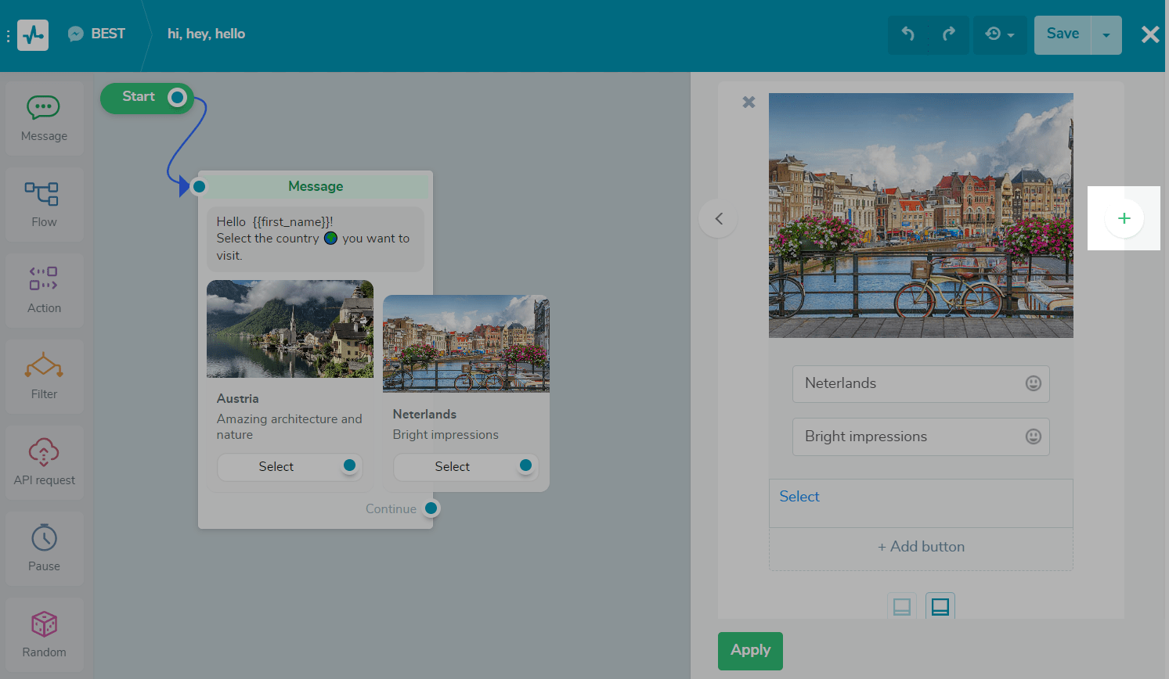
Task: Expand the Save options arrow
Action: [x=1106, y=35]
